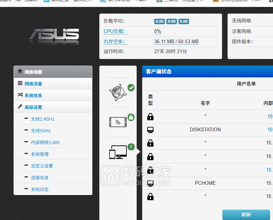Click the second 0.00 load average badge
This screenshot has width=273, height=220.
coord(171,21)
